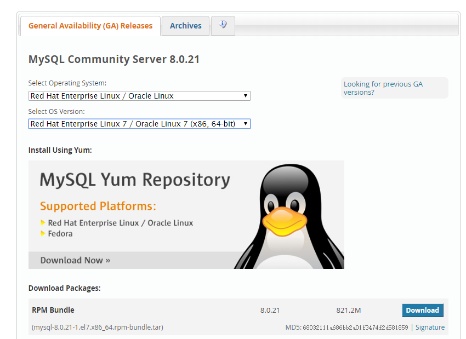Open the Signature link
This screenshot has height=339, width=466.
[430, 327]
